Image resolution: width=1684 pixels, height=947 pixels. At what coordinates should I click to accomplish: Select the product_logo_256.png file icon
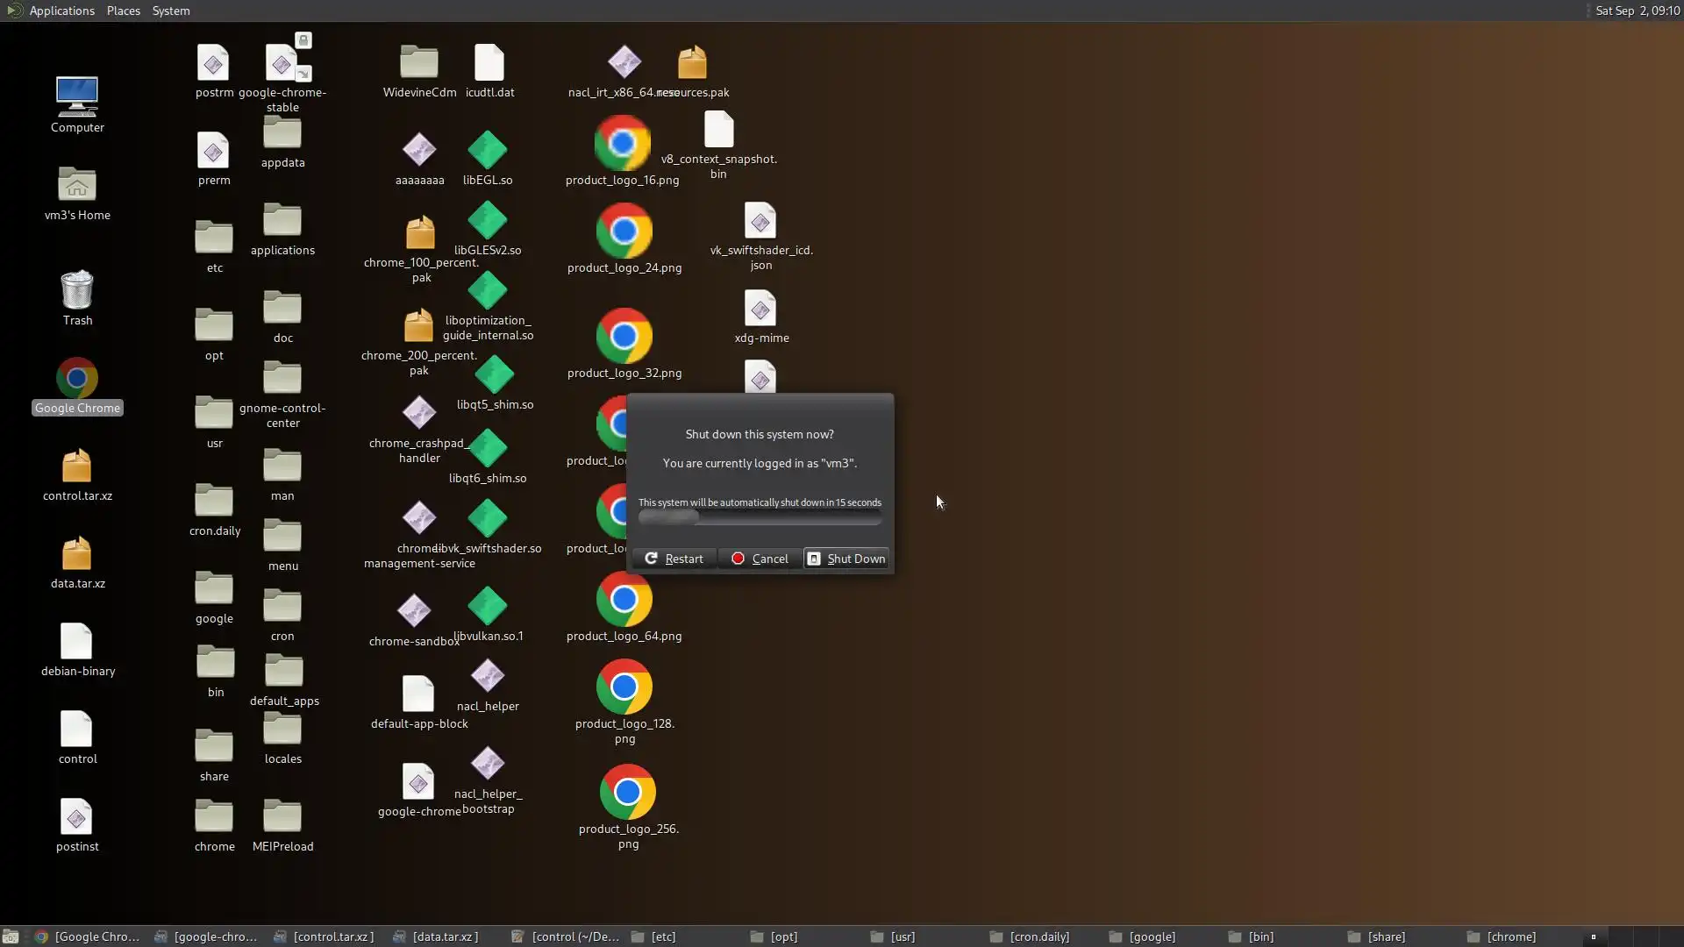(627, 792)
